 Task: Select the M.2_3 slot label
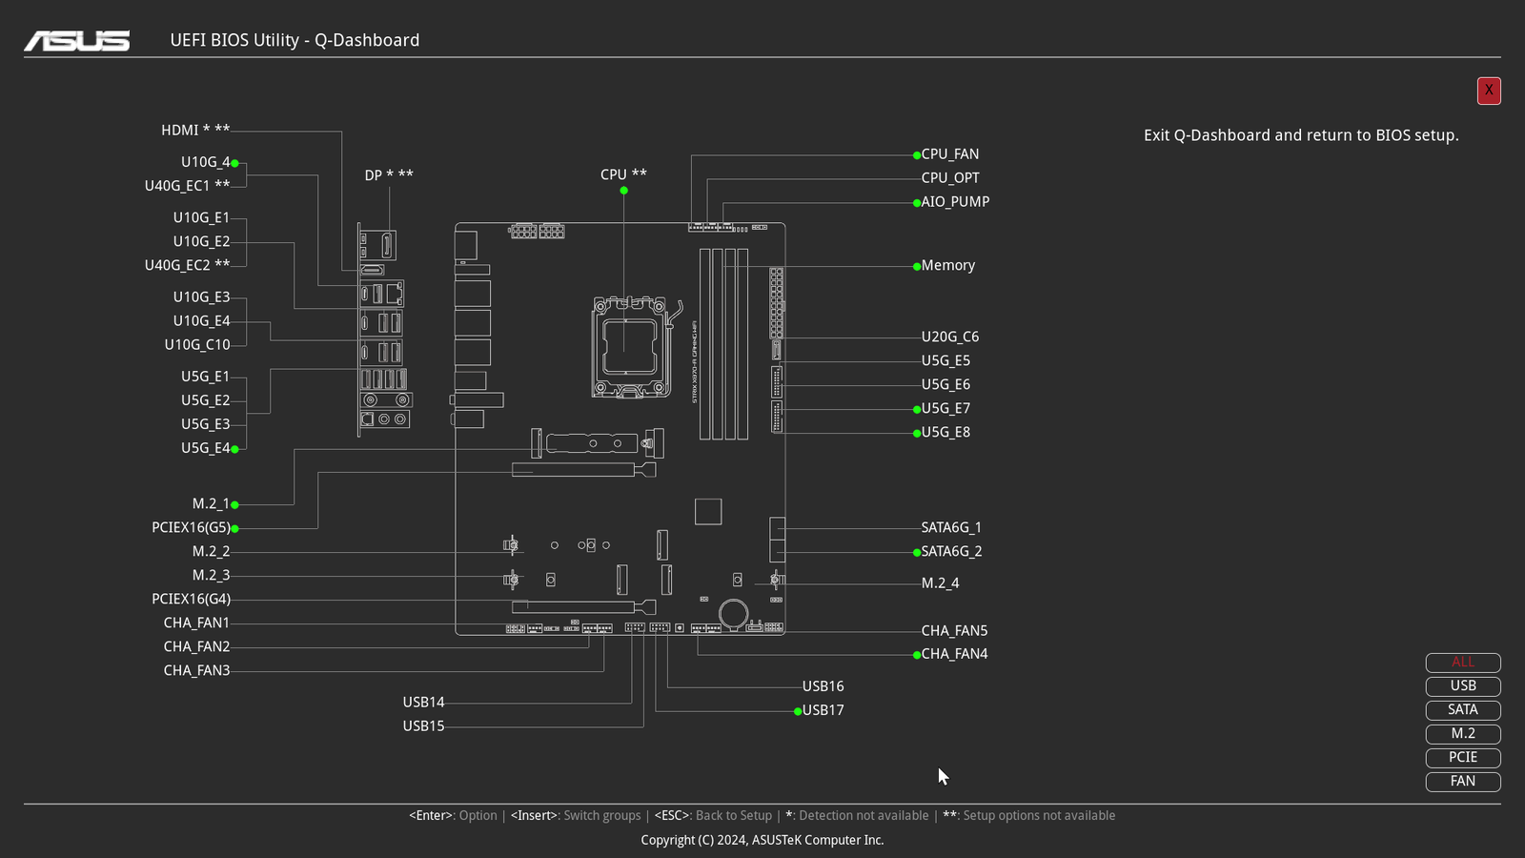211,576
